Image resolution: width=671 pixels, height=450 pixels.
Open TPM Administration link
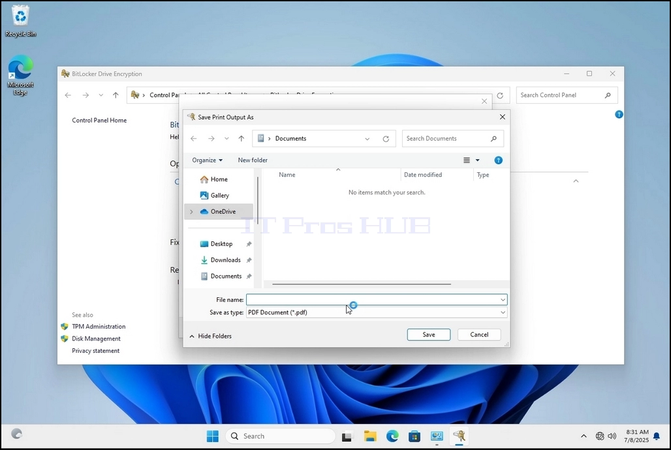pos(99,326)
